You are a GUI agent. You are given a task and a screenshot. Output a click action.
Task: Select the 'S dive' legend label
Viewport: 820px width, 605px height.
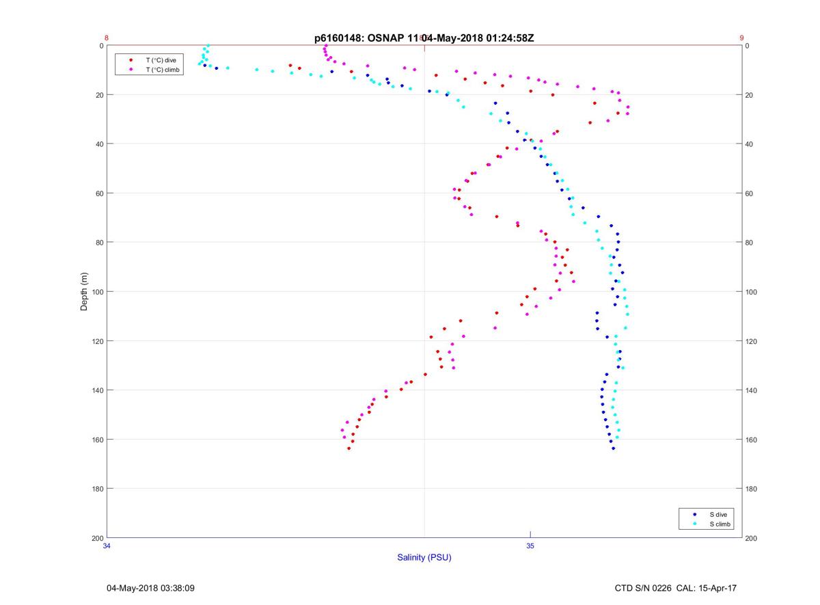click(717, 514)
